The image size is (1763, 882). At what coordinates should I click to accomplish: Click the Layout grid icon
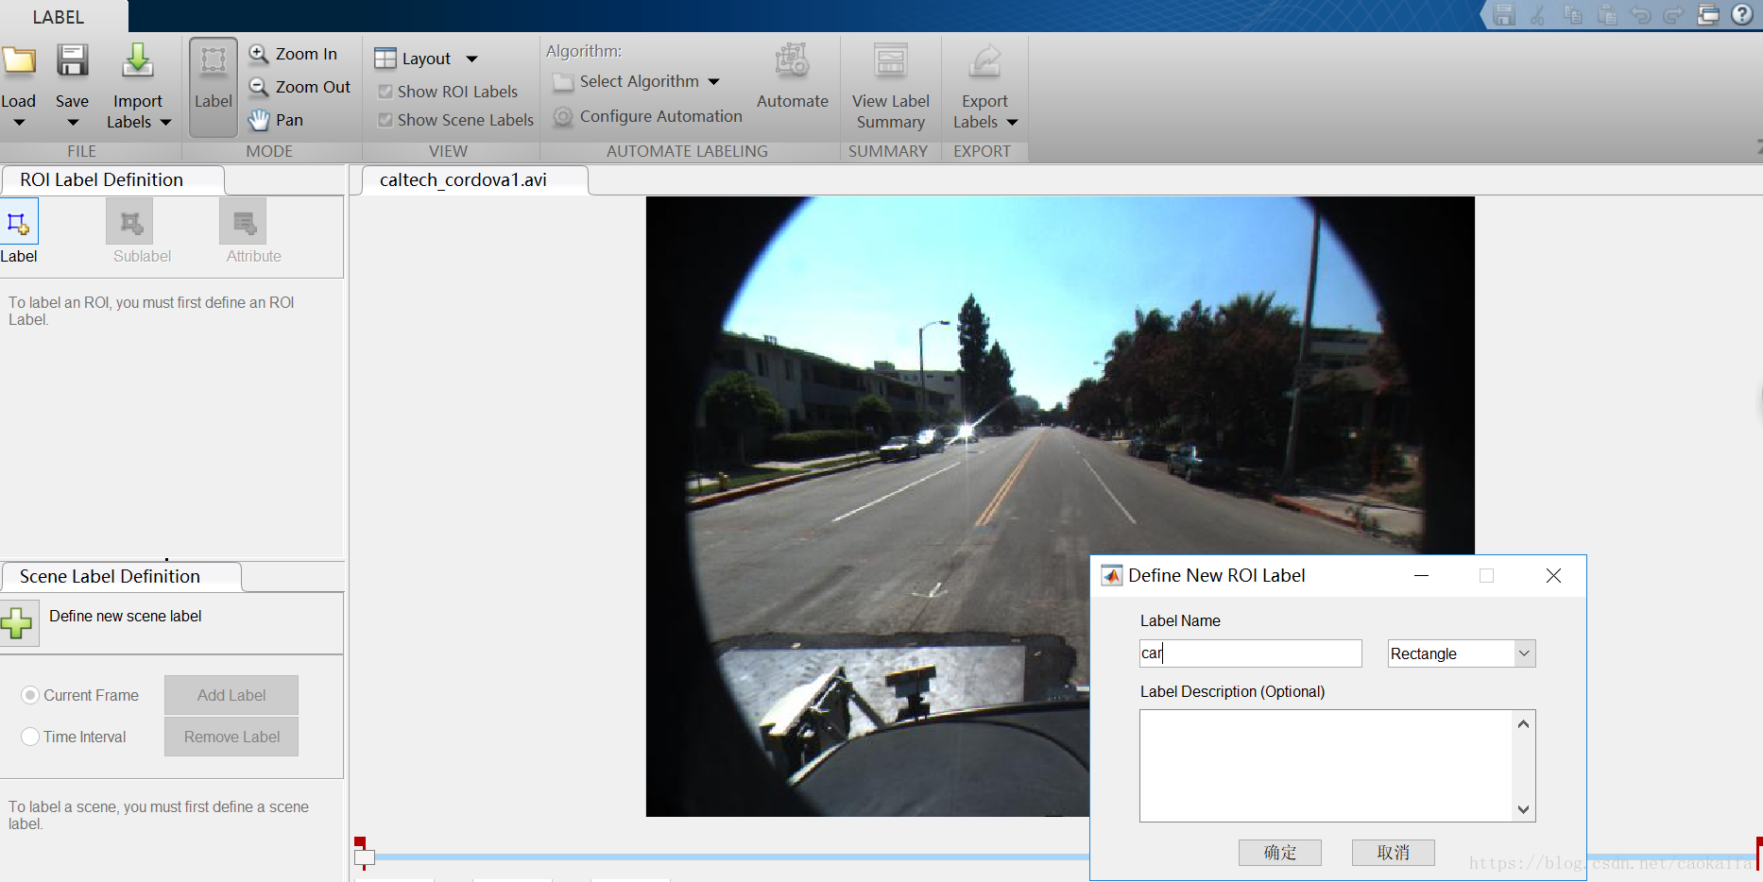coord(385,59)
